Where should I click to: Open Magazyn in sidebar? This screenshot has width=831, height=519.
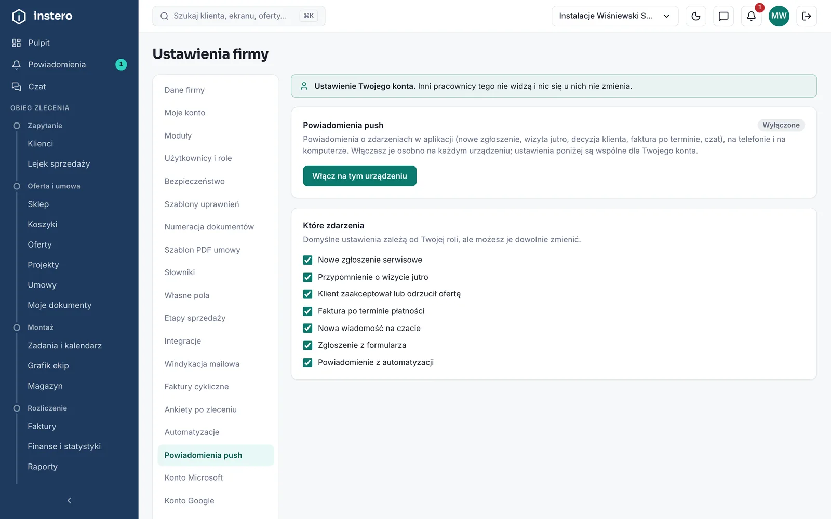click(x=45, y=386)
